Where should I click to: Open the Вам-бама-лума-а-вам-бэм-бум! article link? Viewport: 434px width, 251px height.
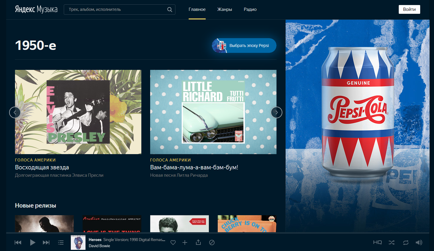click(x=194, y=167)
